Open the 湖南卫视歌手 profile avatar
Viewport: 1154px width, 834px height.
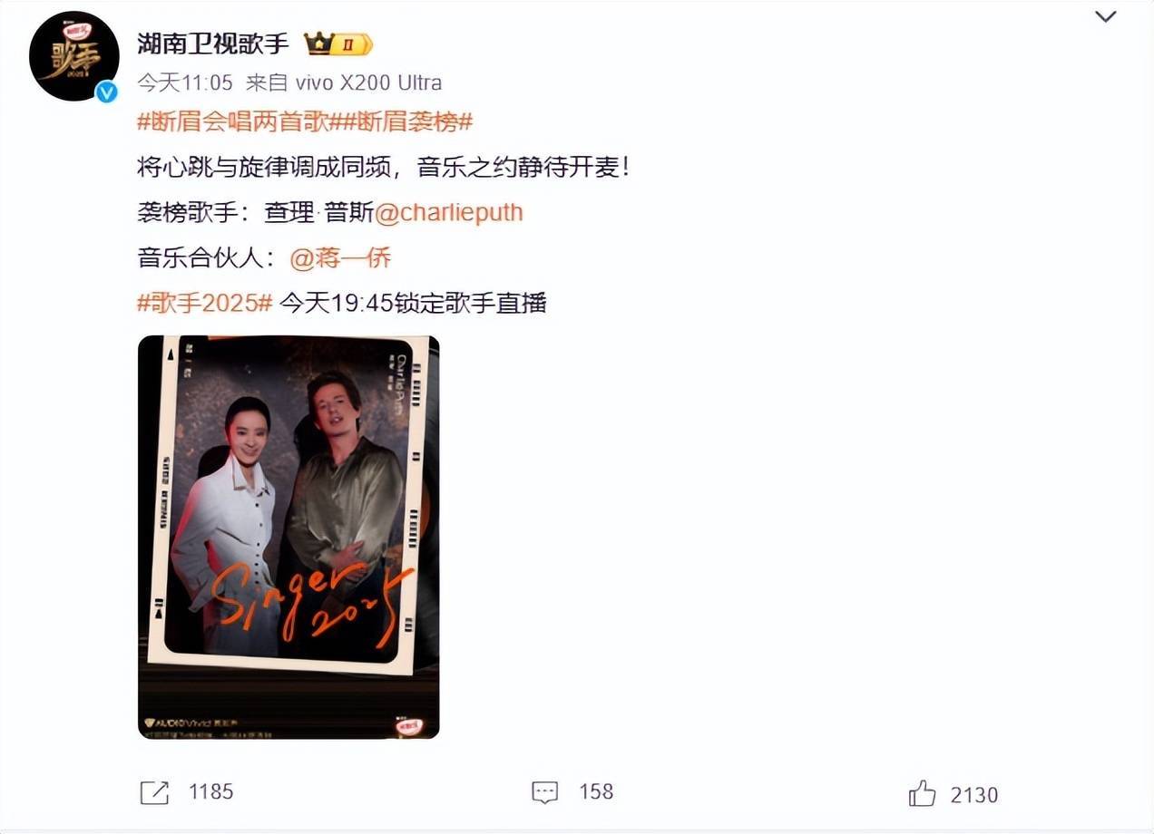coord(74,56)
